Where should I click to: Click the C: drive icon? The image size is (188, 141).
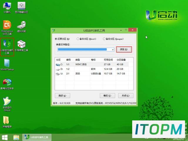(x=58, y=65)
